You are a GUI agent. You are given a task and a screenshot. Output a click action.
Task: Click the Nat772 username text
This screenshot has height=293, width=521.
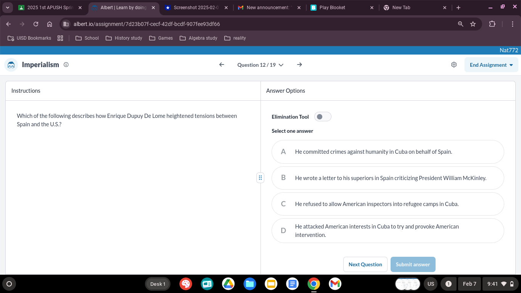(509, 50)
